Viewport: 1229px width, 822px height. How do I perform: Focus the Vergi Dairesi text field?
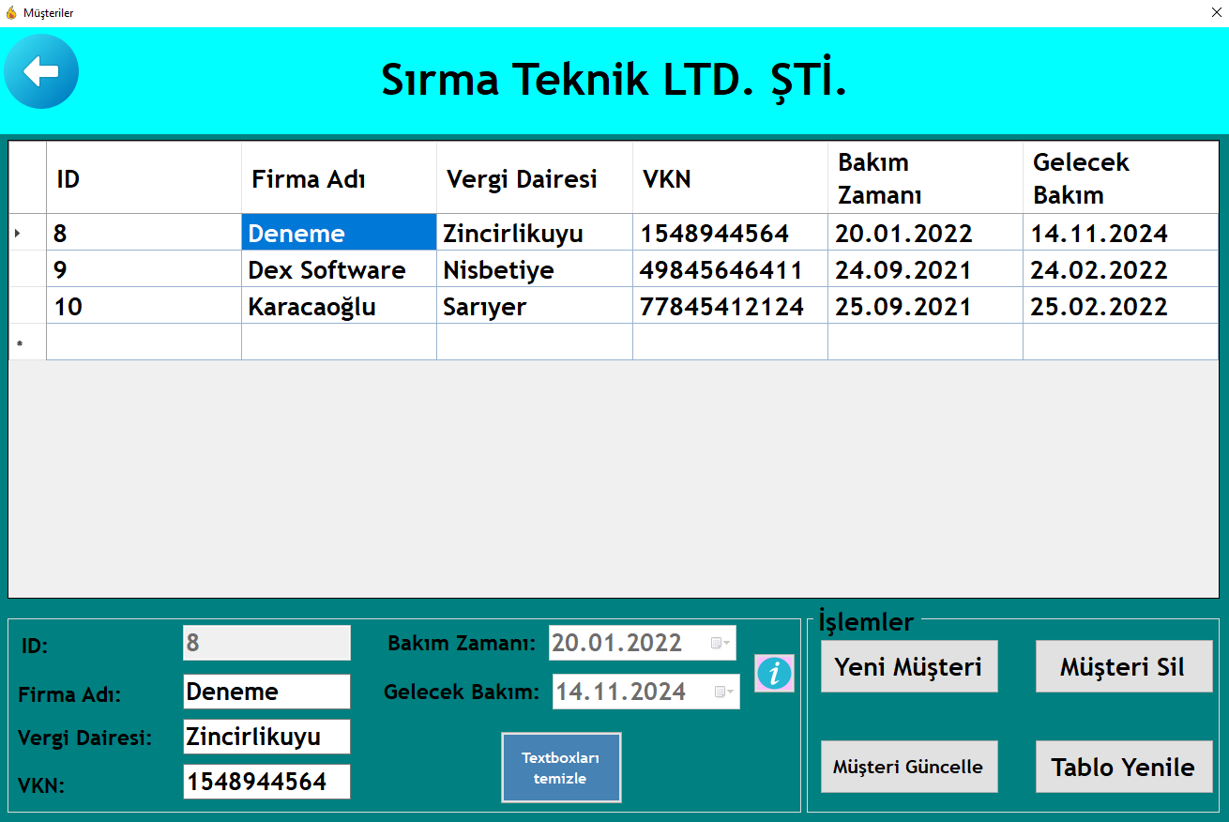(x=266, y=737)
